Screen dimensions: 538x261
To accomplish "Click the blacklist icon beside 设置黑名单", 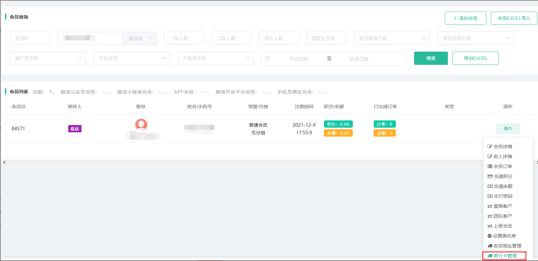I will click(x=490, y=236).
